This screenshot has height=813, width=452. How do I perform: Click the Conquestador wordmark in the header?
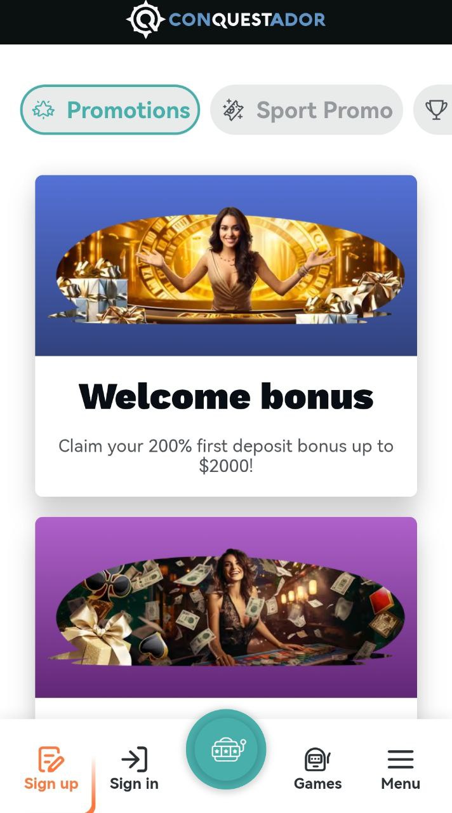tap(247, 20)
